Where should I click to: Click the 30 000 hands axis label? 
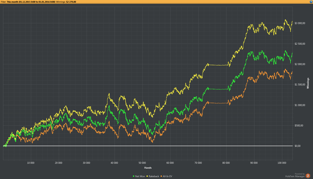pos(86,163)
